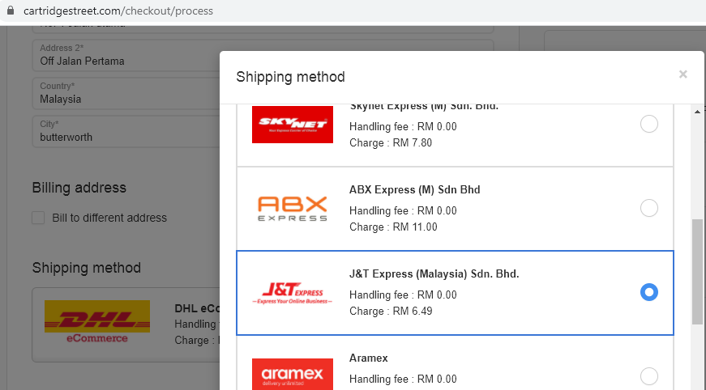
Task: Click Charge : RM 11.00 text
Action: pos(393,227)
